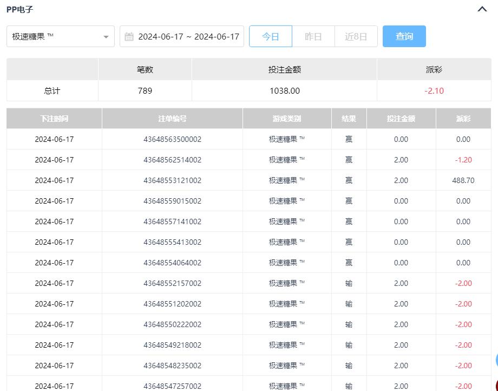
Task: Select the 昨日 filter tab
Action: [313, 36]
